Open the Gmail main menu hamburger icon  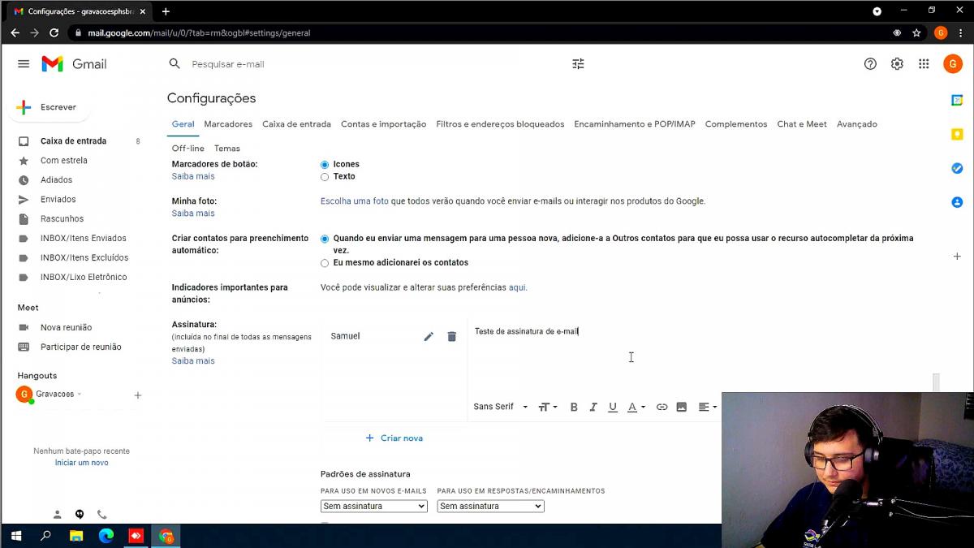pyautogui.click(x=24, y=64)
